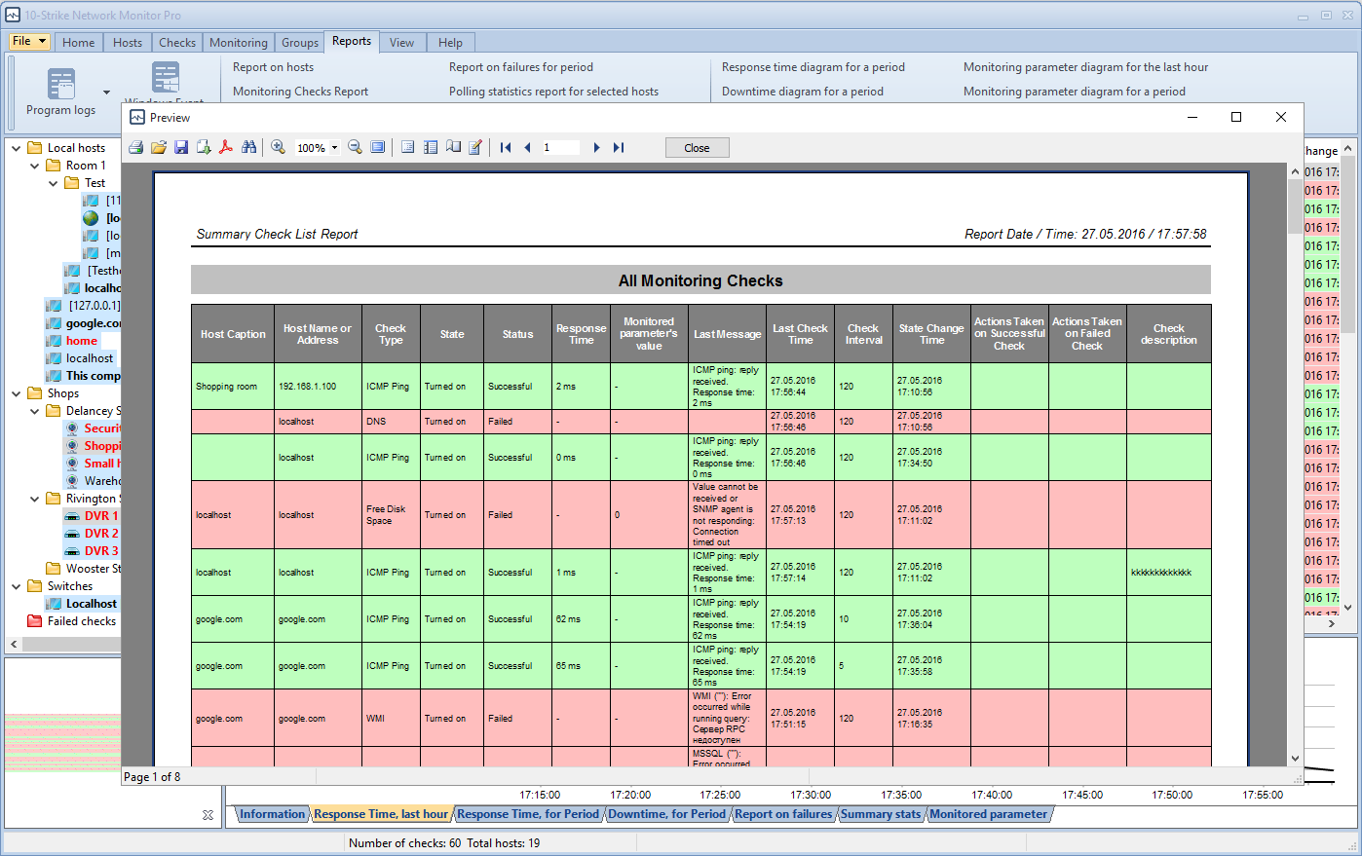This screenshot has height=856, width=1362.
Task: Open the Help ribbon tab
Action: pos(451,42)
